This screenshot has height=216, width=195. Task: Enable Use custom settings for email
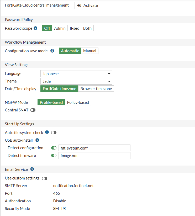click(x=45, y=178)
